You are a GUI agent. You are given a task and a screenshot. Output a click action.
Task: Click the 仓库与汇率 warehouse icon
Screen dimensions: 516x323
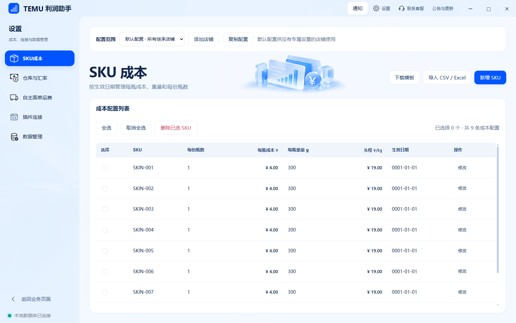coord(14,78)
